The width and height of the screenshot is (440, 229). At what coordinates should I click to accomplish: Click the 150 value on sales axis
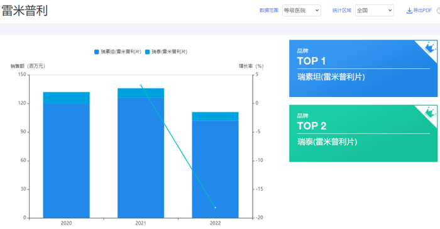click(x=22, y=74)
